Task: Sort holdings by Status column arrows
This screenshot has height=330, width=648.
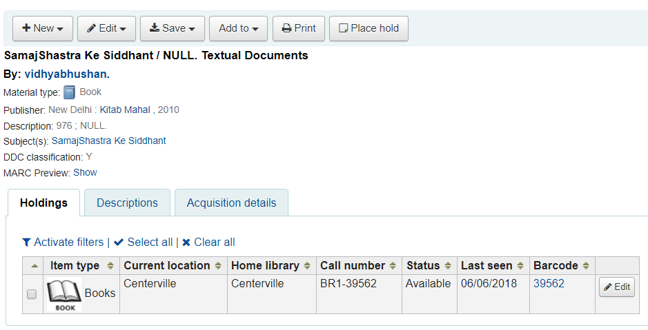Action: [448, 266]
